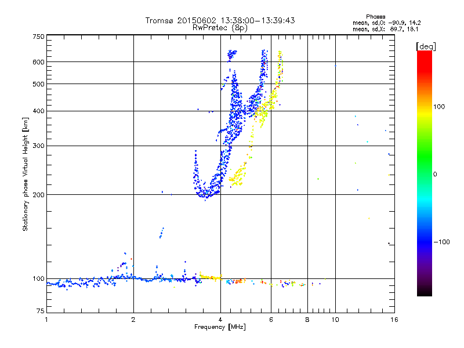
Task: Click the y-axis tick label '300'
Action: (38, 146)
